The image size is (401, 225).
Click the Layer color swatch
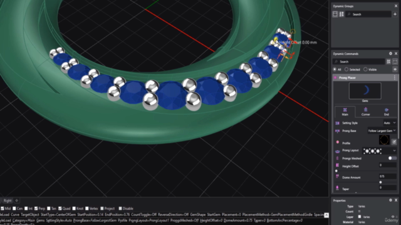pos(359,217)
